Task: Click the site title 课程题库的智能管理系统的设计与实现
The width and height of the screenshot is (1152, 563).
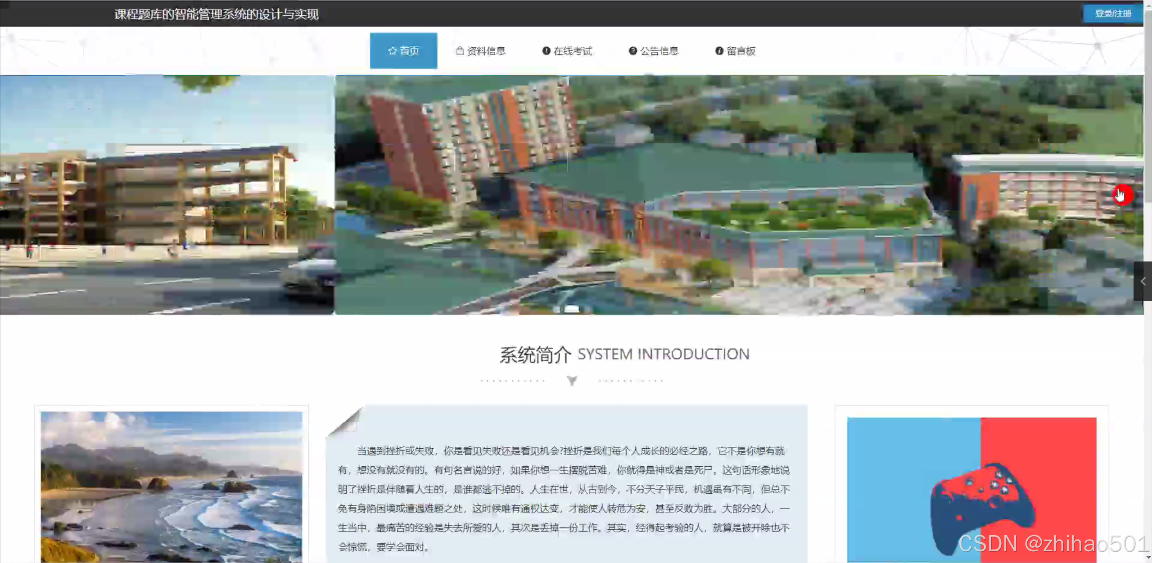Action: tap(216, 14)
